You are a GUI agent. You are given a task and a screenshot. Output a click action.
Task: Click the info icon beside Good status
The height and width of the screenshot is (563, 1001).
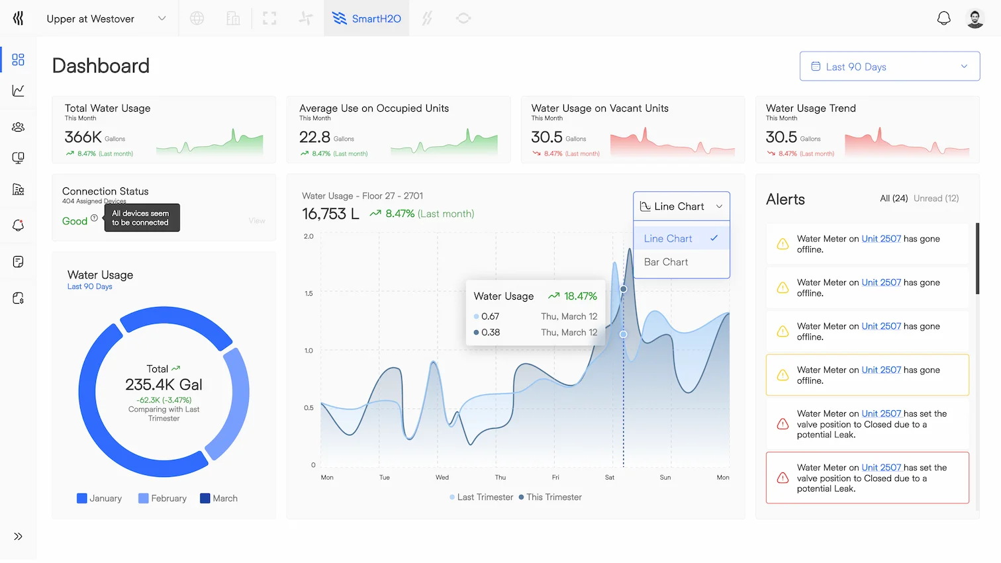pyautogui.click(x=94, y=218)
